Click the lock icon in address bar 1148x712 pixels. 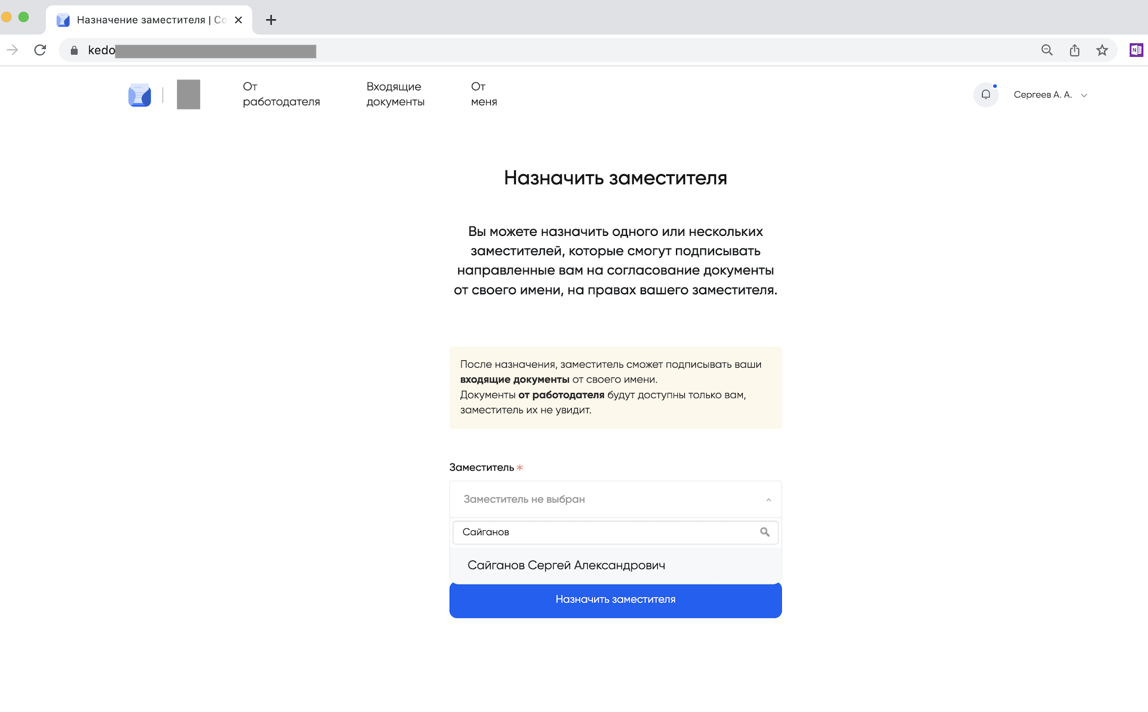point(74,51)
